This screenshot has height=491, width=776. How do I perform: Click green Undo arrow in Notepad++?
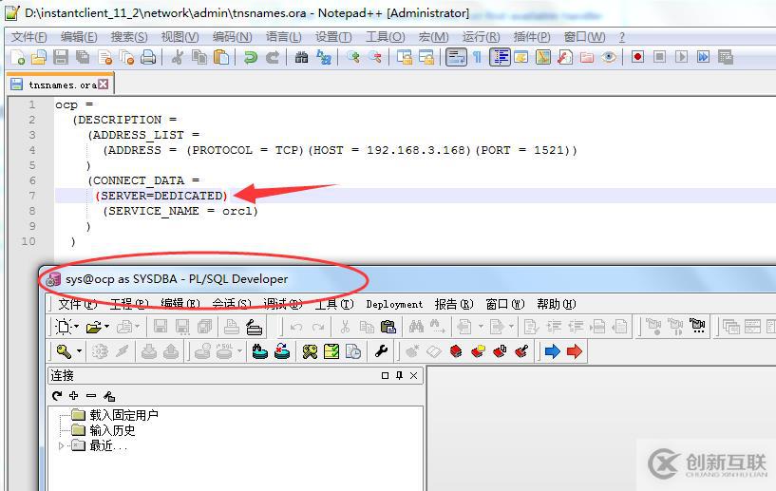(251, 57)
